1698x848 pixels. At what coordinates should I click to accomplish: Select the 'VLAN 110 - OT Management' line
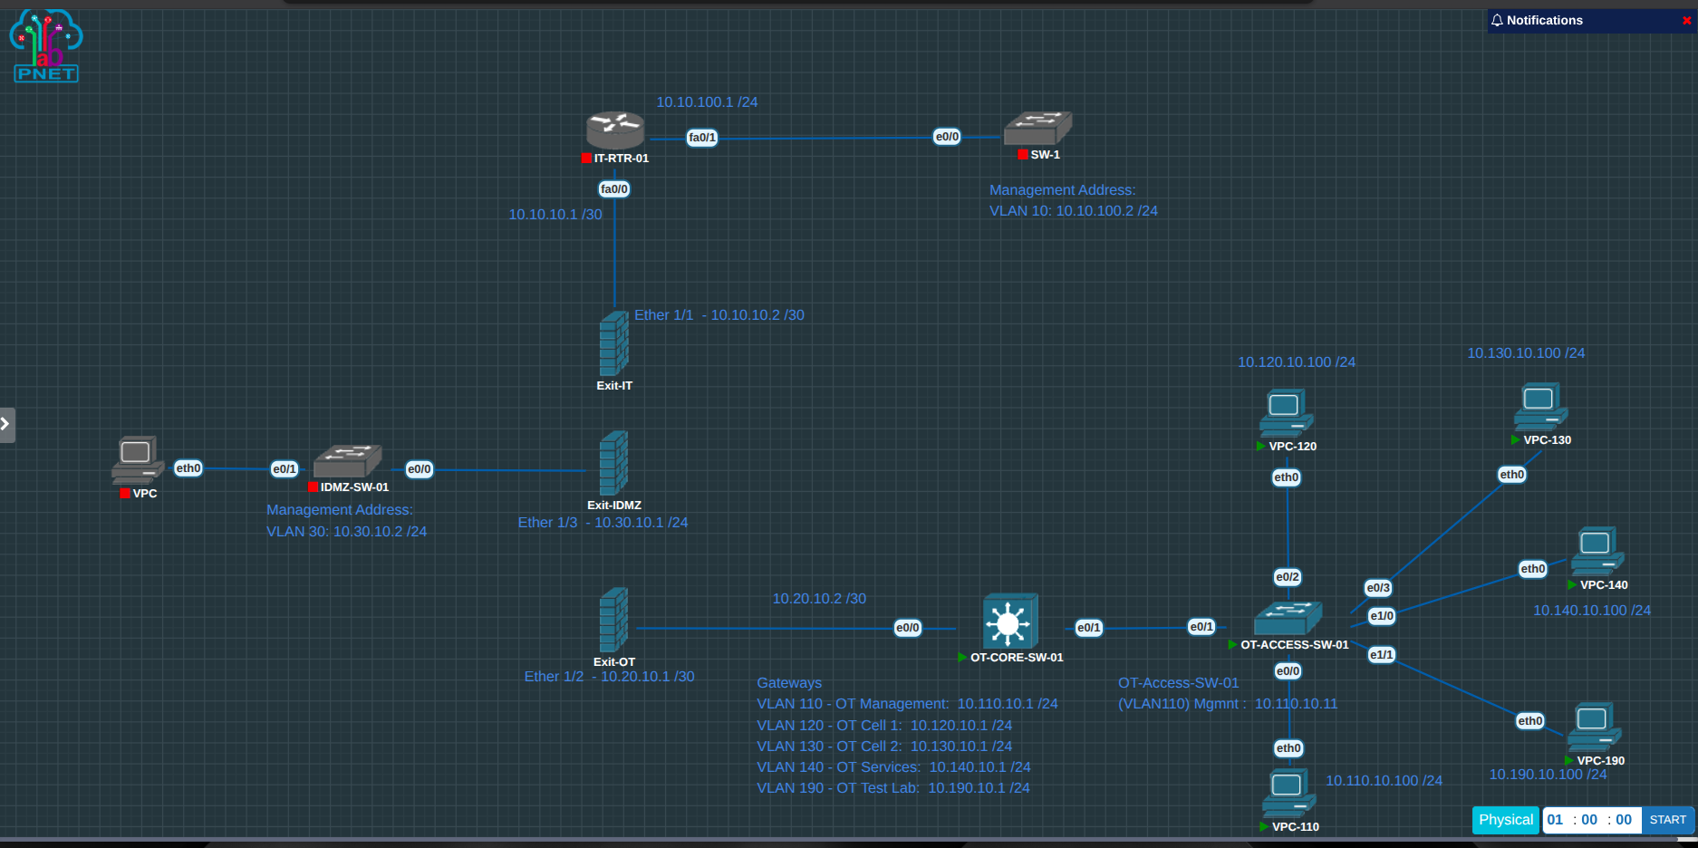tap(907, 704)
